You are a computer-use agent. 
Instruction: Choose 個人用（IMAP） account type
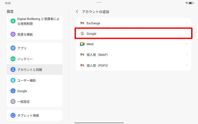[x=134, y=55]
